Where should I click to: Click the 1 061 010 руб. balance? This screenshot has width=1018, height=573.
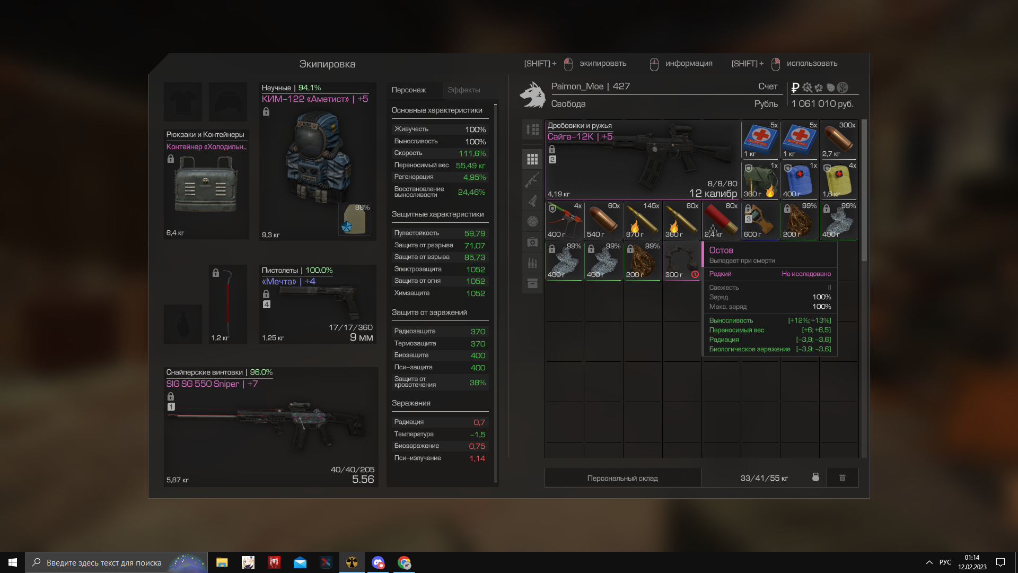click(822, 104)
